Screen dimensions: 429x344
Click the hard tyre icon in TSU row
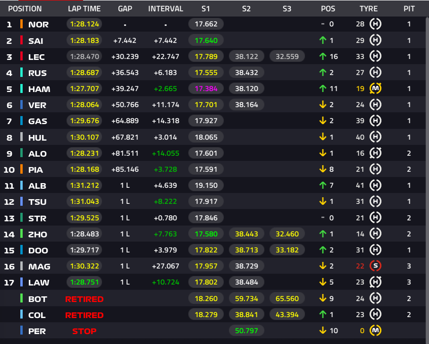375,201
